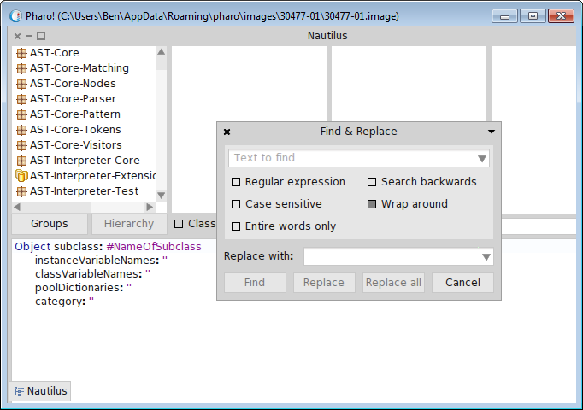Click the Groups button
Viewport: 583px width, 410px height.
tap(50, 224)
